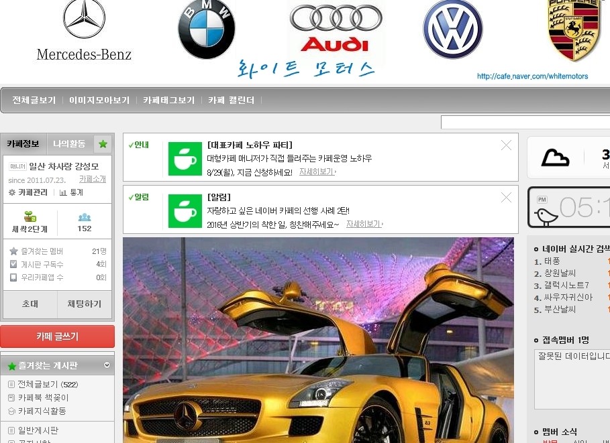Click the manager name 일산 차사랑 강성모
This screenshot has width=610, height=443.
[x=64, y=166]
